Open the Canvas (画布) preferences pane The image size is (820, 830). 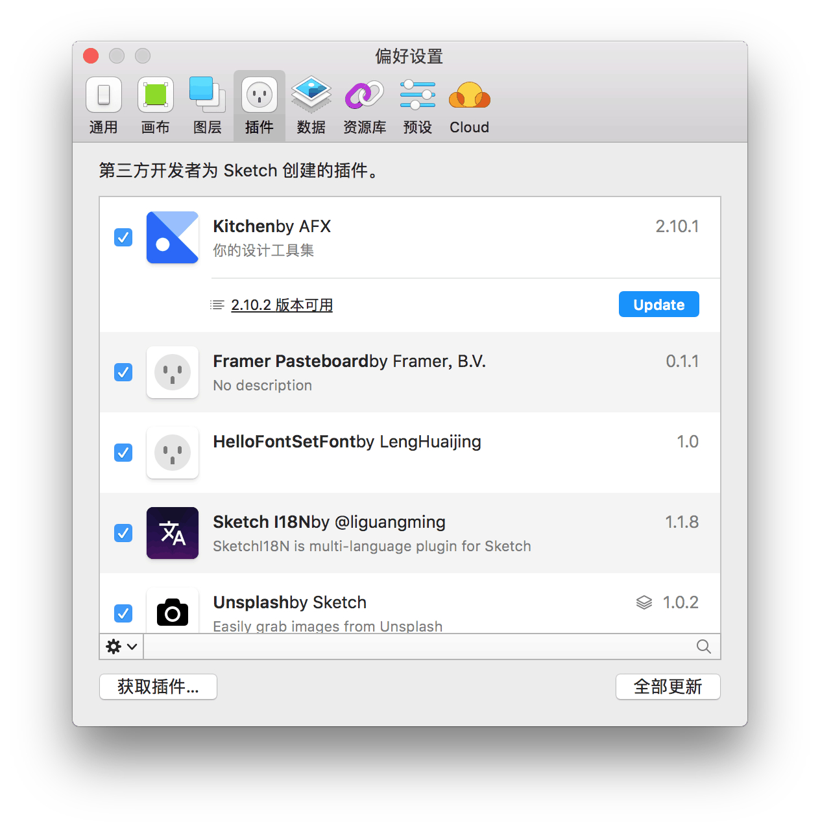click(156, 105)
